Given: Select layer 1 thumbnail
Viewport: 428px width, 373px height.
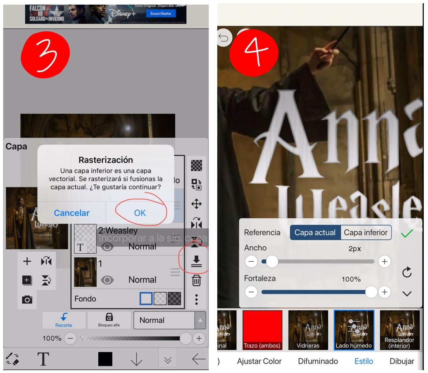Looking at the screenshot, I should click(x=85, y=272).
